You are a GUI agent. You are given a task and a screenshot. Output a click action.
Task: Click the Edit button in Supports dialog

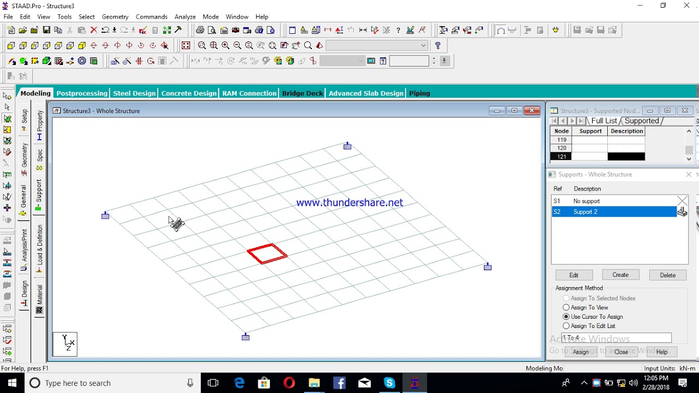(574, 275)
